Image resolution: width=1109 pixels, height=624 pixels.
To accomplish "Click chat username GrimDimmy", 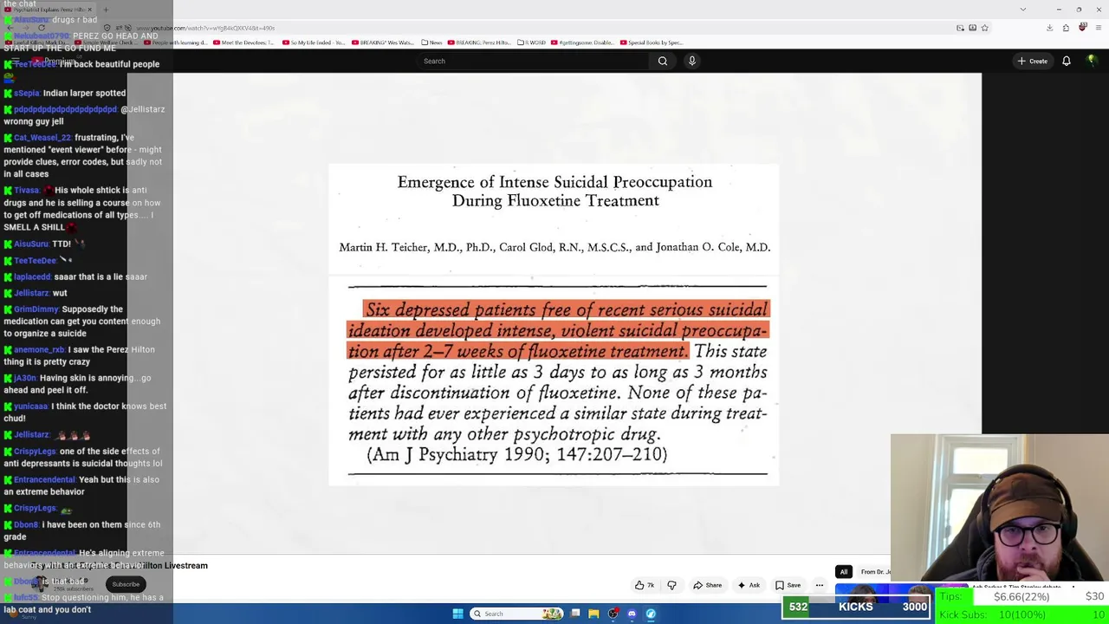I will (x=36, y=309).
